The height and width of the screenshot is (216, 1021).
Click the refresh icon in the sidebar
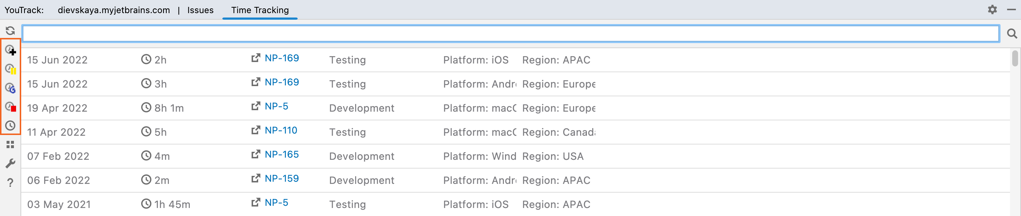[10, 31]
